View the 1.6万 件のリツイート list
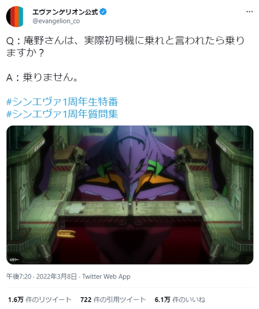This screenshot has width=259, height=309. point(40,299)
